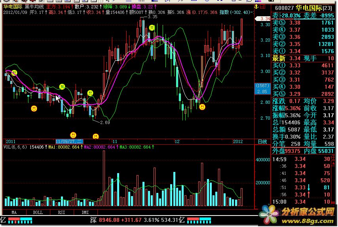
Task: Click the 14:59 tick trade row
Action: tap(301, 159)
